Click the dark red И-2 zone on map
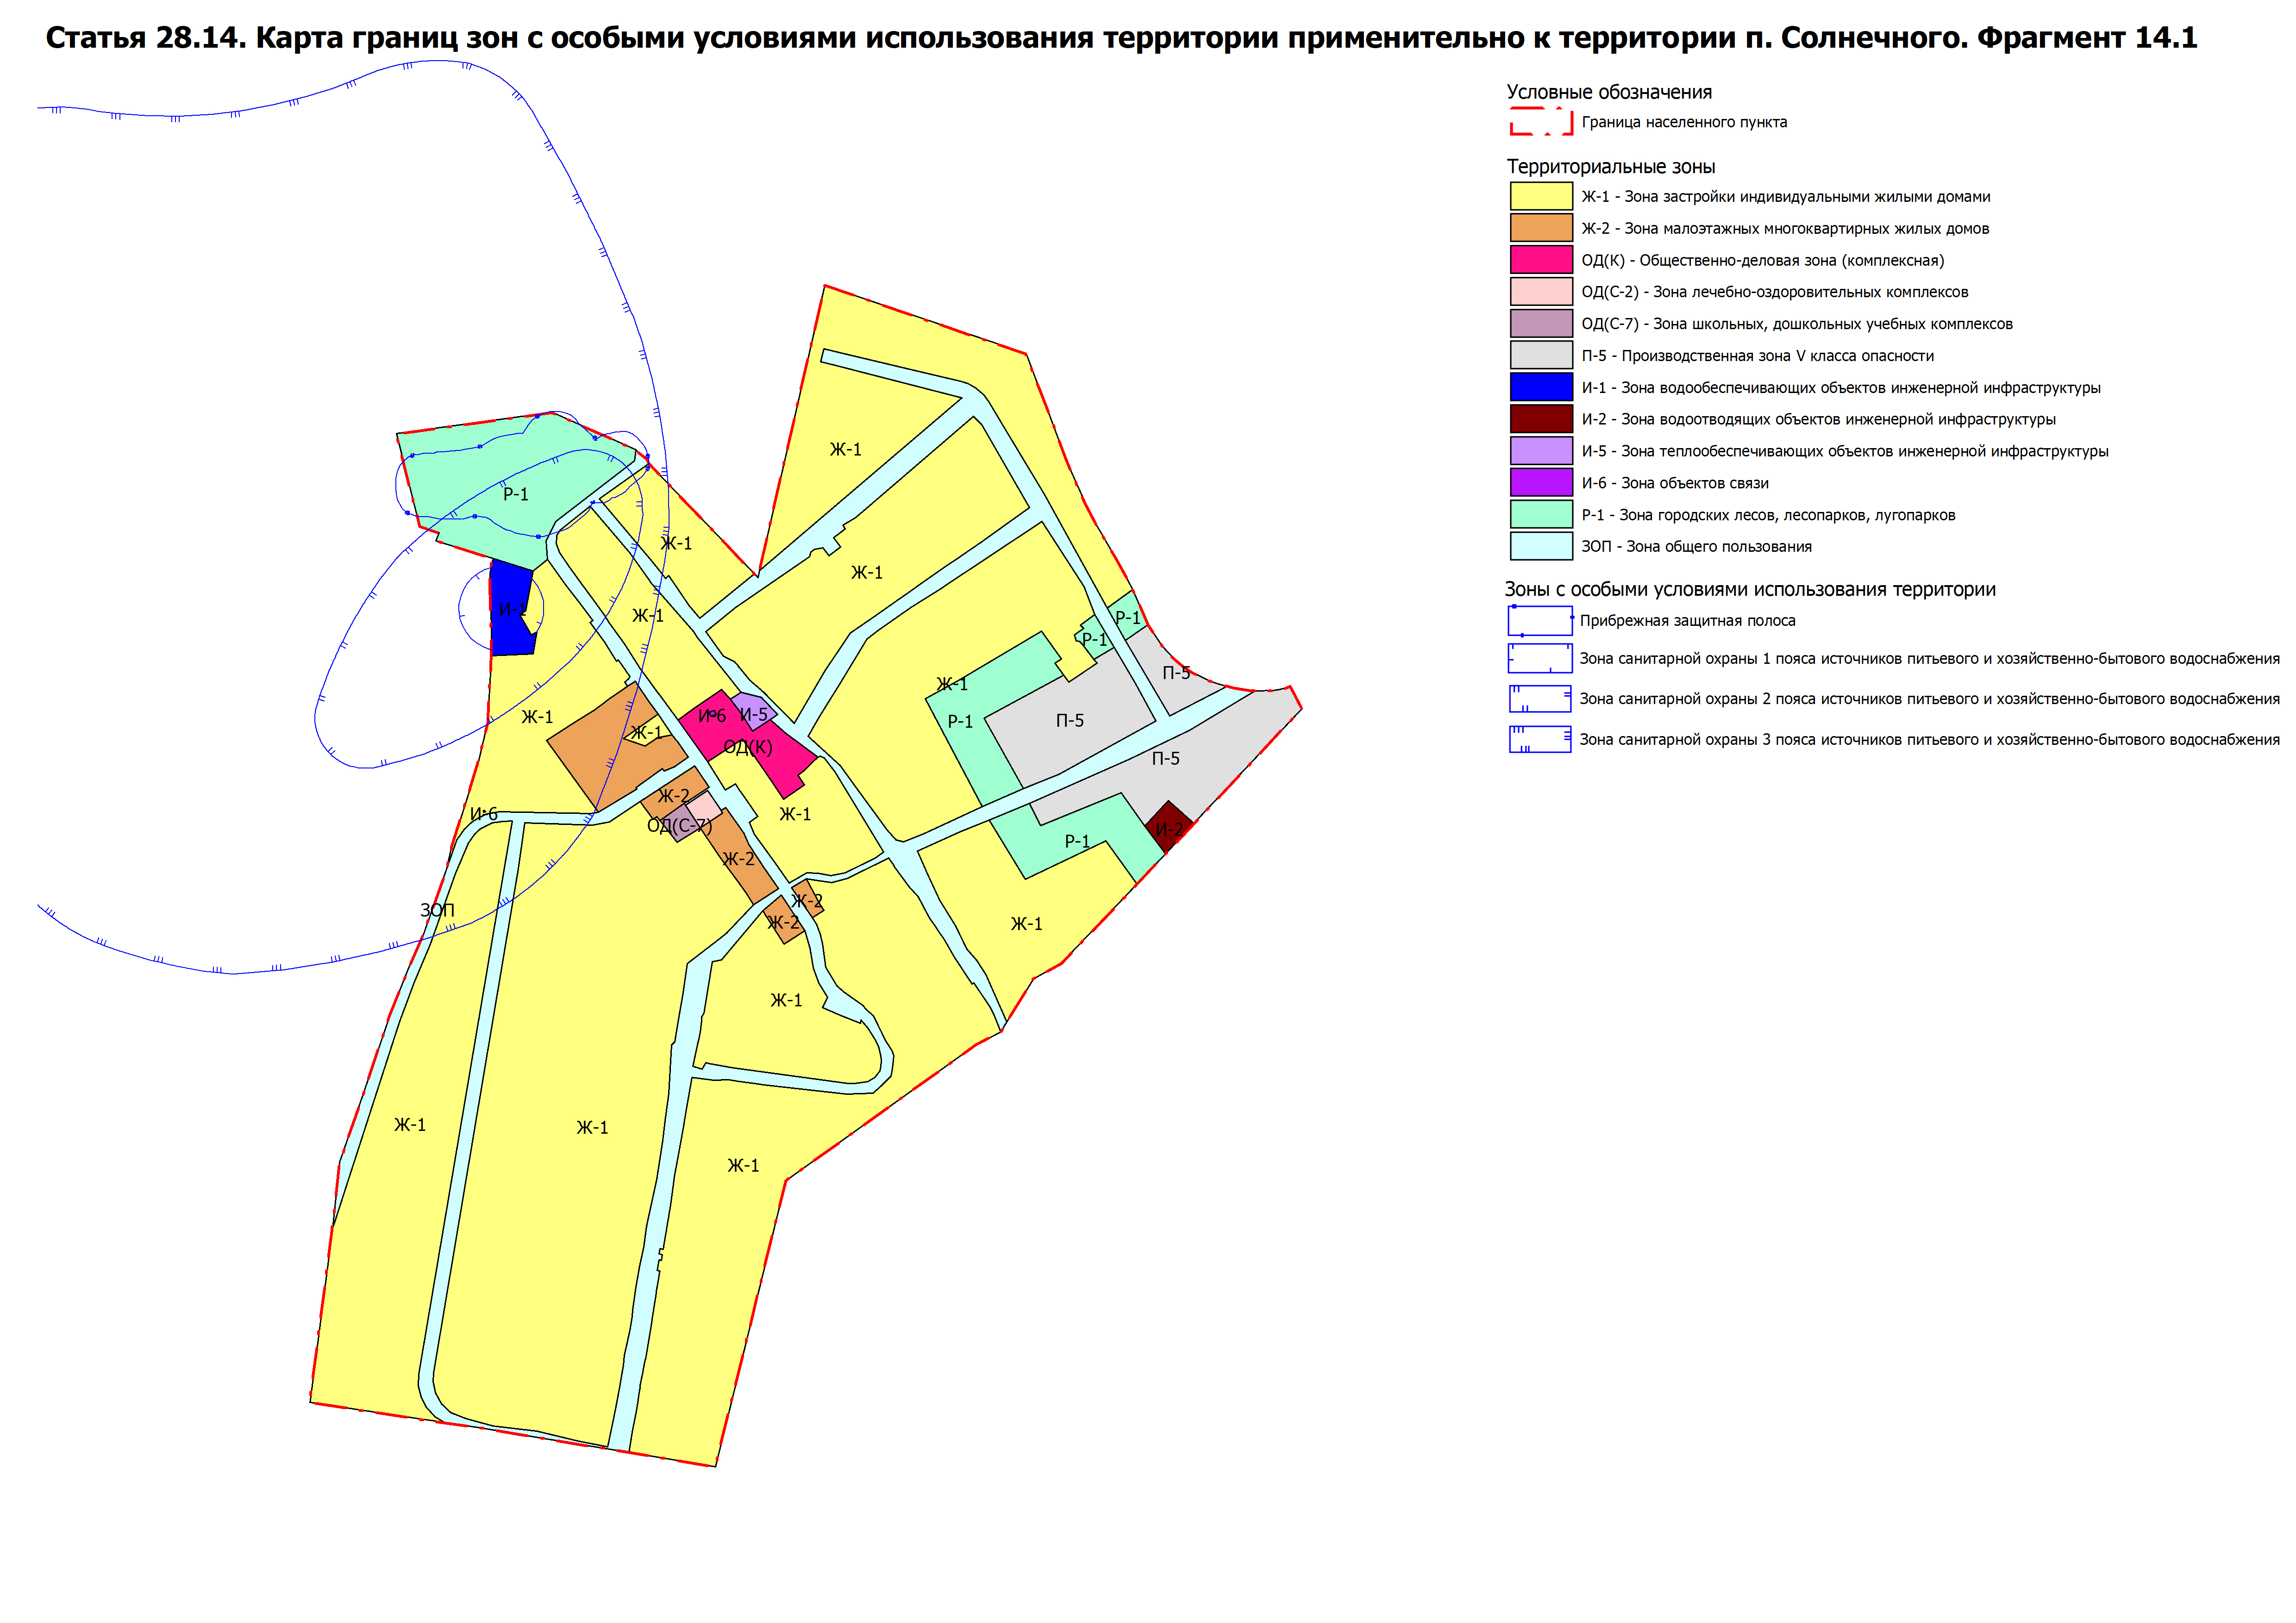The image size is (2296, 1623). pos(1168,823)
